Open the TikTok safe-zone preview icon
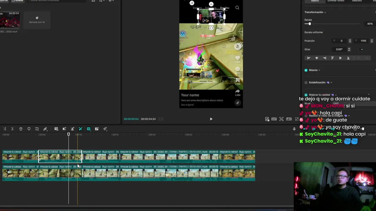Viewport: 376px width, 211px height. pos(267,119)
